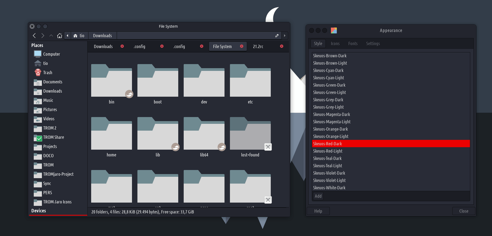Switch to Fonts tab in Appearance
This screenshot has height=236, width=492.
click(x=353, y=43)
